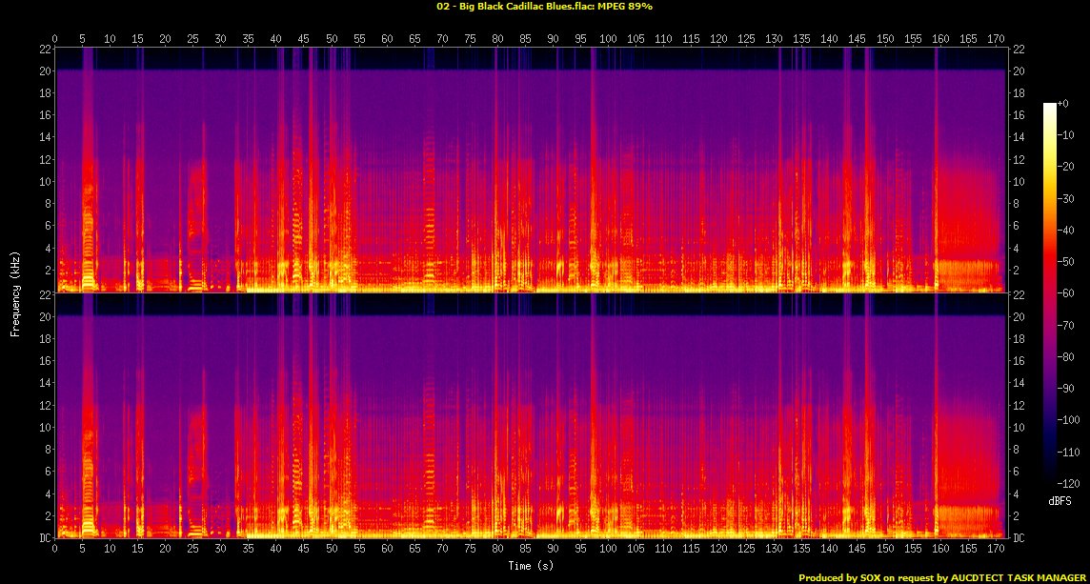Click the "-70" color scale value
Image resolution: width=1090 pixels, height=584 pixels.
coord(1065,325)
